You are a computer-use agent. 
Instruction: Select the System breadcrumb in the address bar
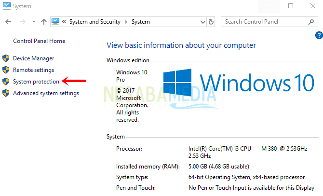pos(141,22)
